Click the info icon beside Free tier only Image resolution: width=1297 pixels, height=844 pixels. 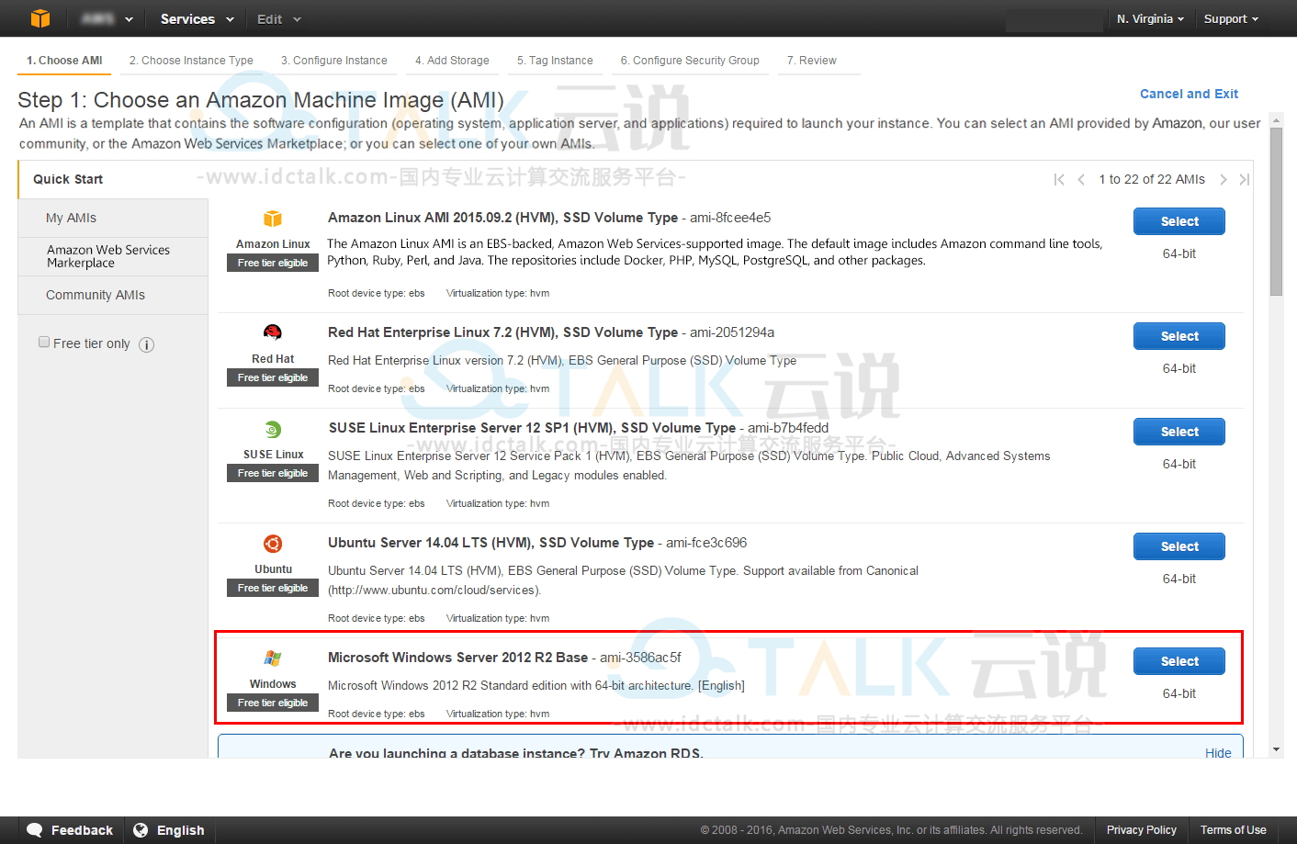coord(146,344)
